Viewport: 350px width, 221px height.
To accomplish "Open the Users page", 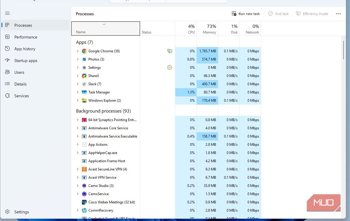I will [36, 72].
